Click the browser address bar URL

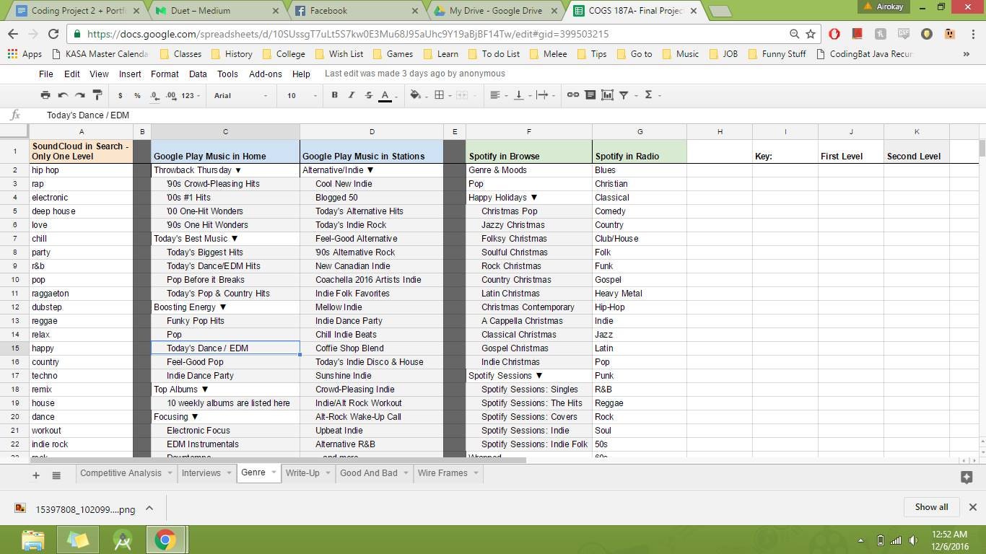coord(347,34)
